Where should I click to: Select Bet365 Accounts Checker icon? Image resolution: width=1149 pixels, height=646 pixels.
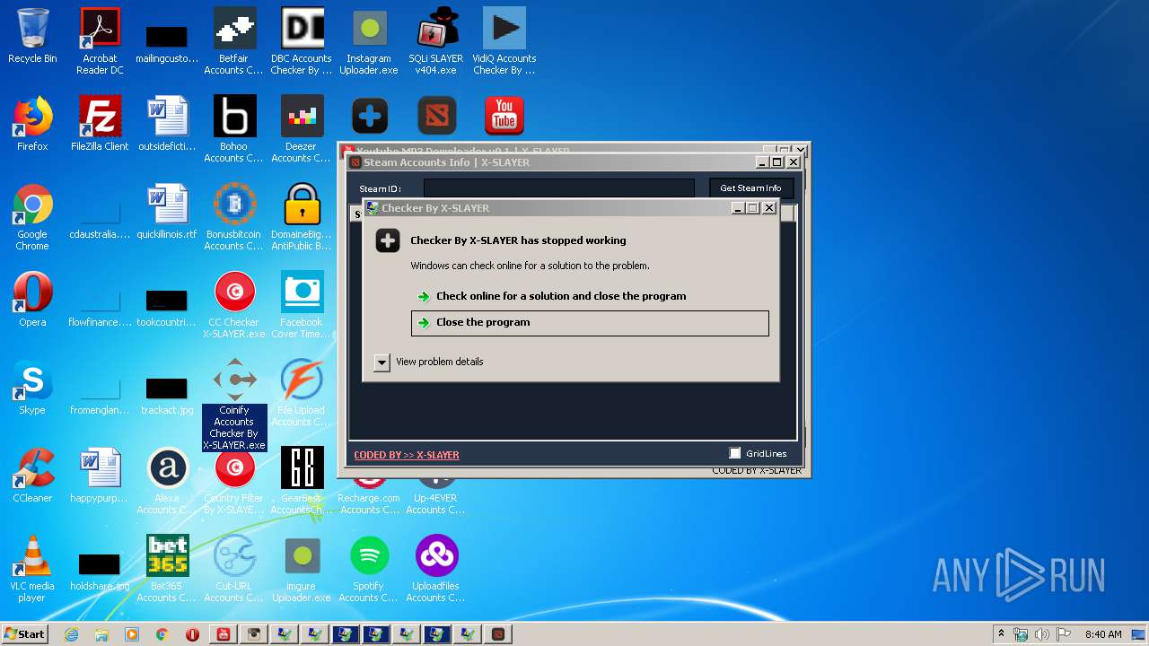coord(167,569)
